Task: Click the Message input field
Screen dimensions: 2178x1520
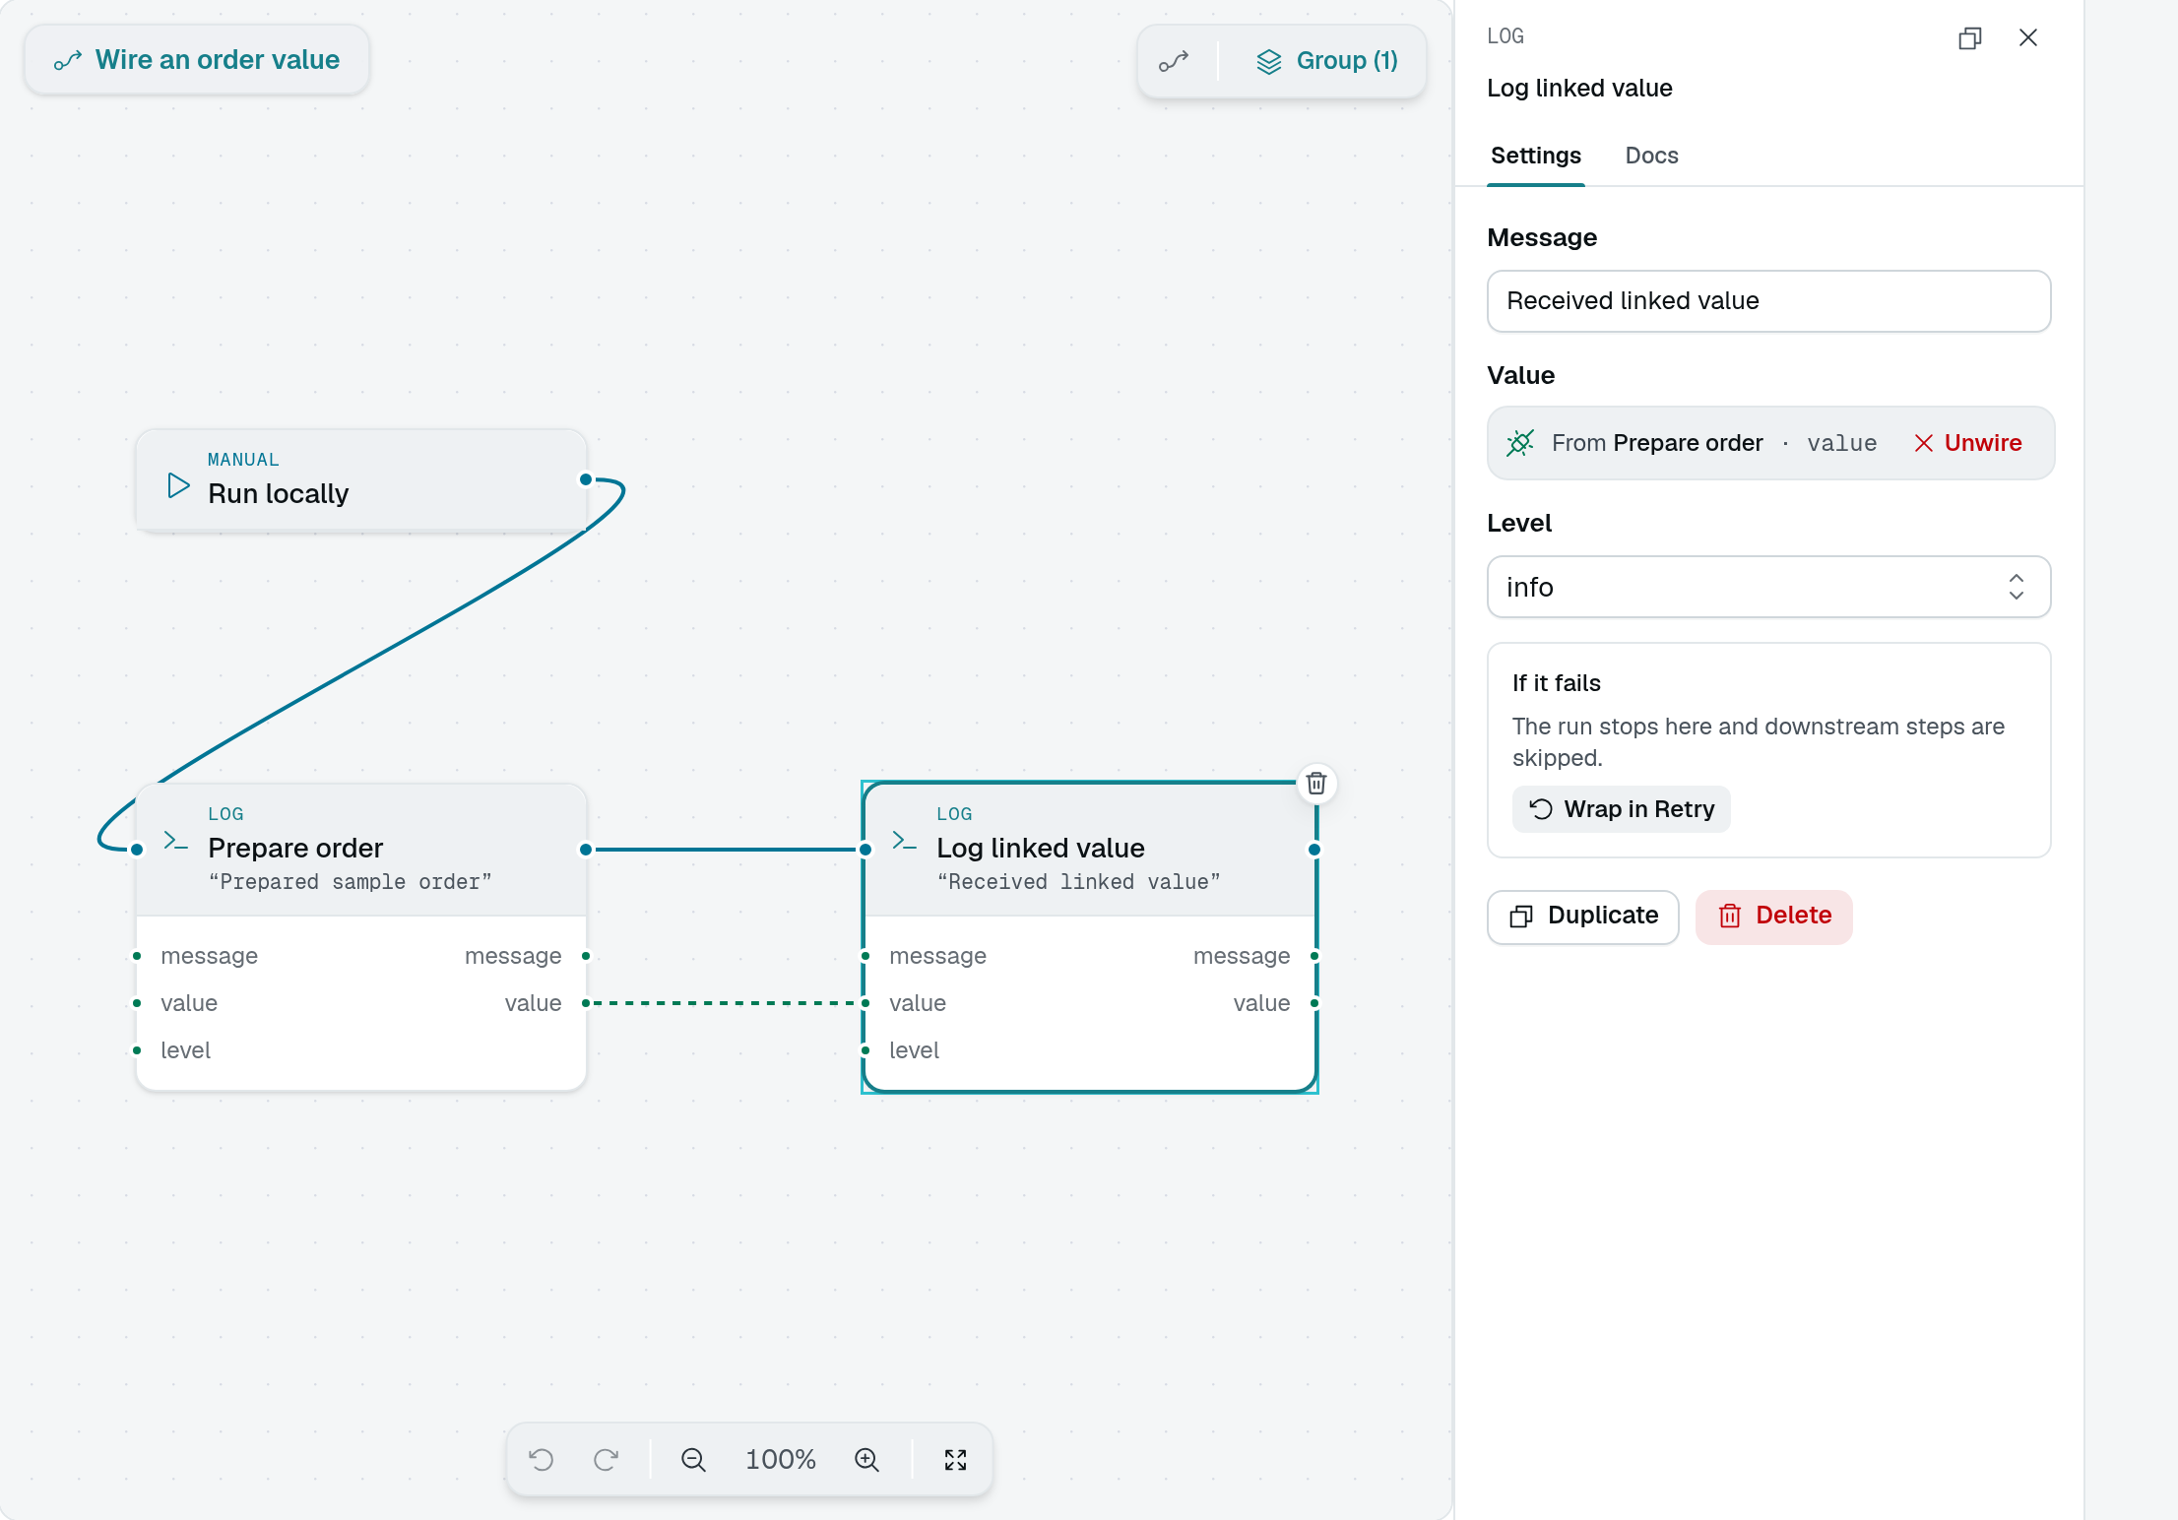Action: coord(1768,301)
